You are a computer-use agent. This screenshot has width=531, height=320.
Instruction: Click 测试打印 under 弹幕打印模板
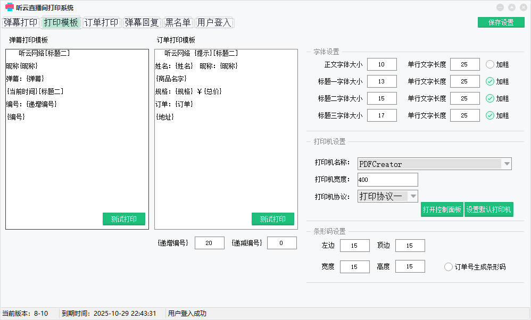pyautogui.click(x=124, y=219)
